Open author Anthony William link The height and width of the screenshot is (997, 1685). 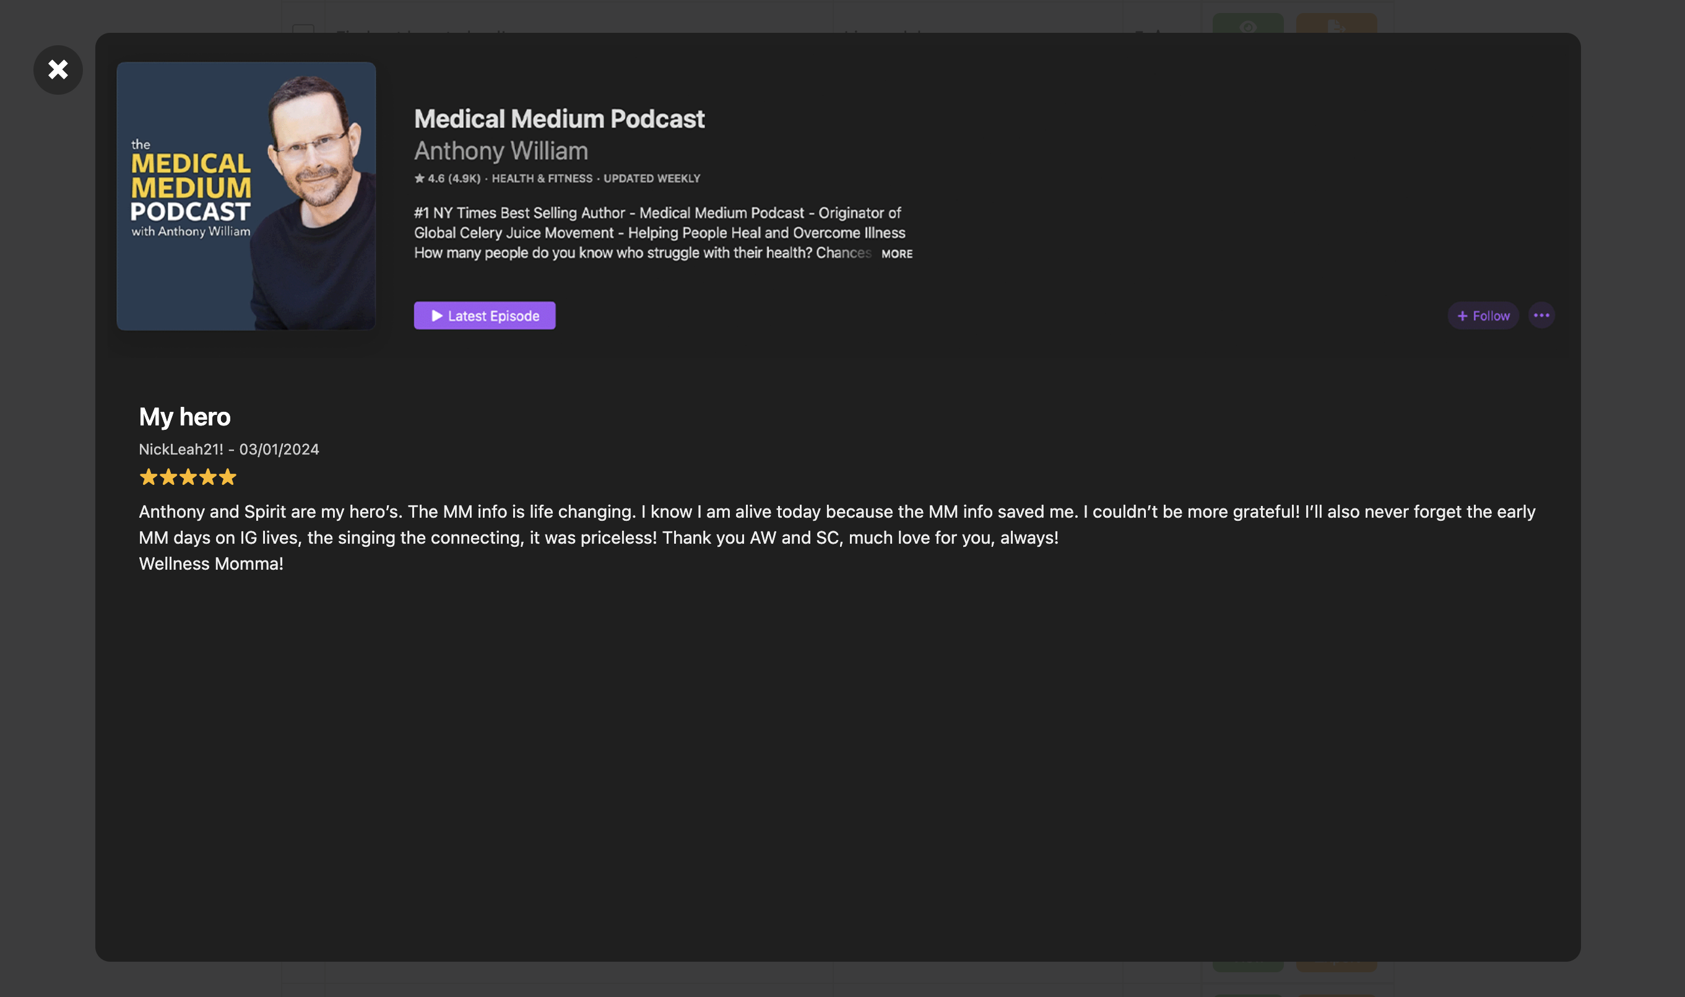(501, 151)
